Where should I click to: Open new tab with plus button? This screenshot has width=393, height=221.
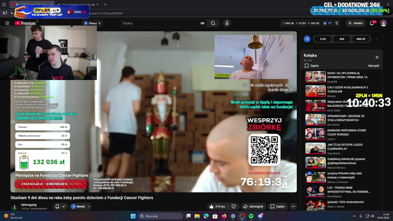point(105,5)
